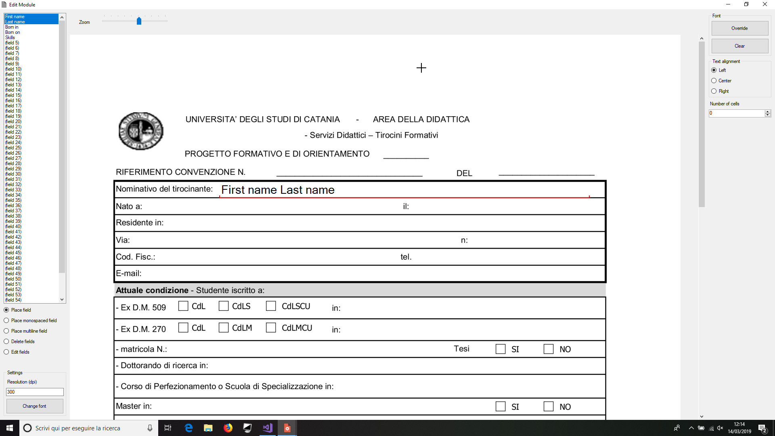Select '(field 10)' in the field list
The height and width of the screenshot is (436, 775).
coord(31,69)
